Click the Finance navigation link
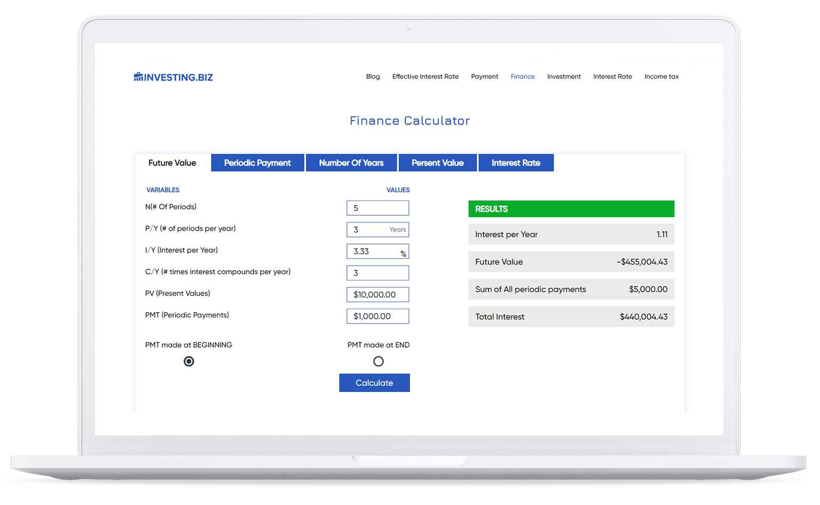Image resolution: width=820 pixels, height=505 pixels. pyautogui.click(x=522, y=76)
